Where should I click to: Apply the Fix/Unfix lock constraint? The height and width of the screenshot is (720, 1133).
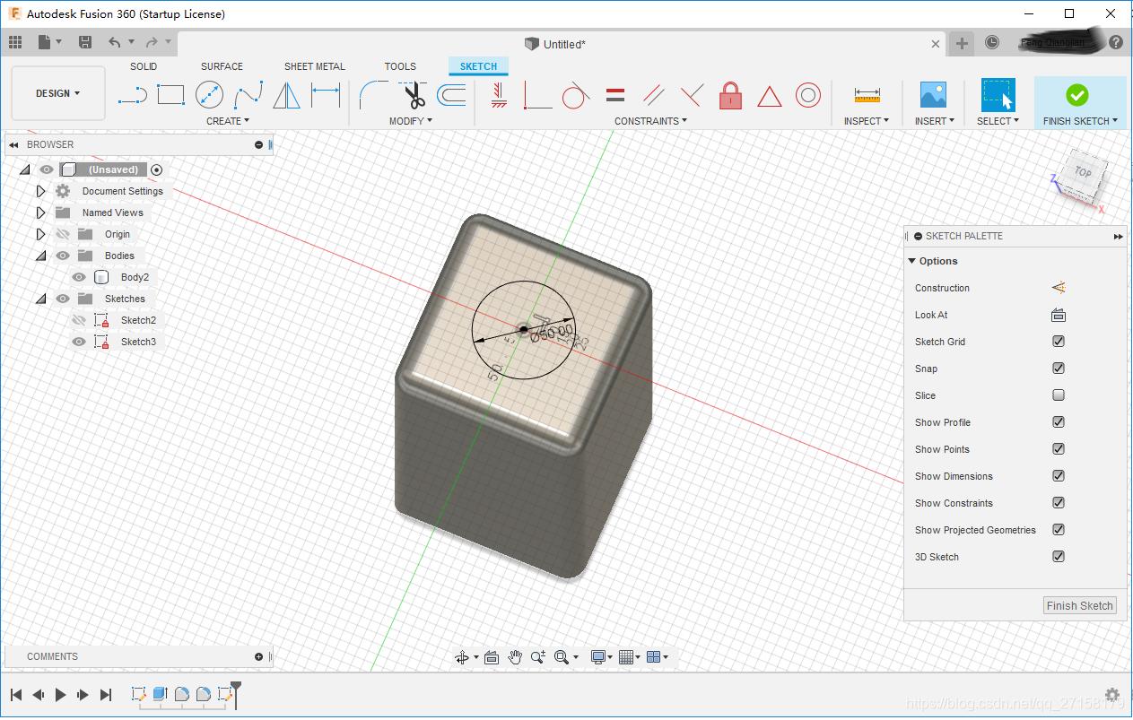pos(730,95)
